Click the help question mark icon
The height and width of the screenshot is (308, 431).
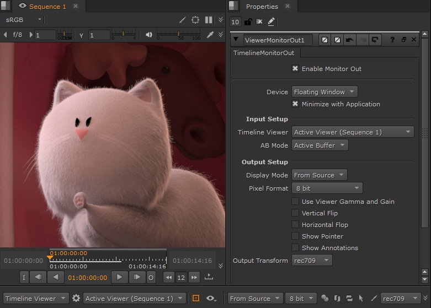(392, 40)
